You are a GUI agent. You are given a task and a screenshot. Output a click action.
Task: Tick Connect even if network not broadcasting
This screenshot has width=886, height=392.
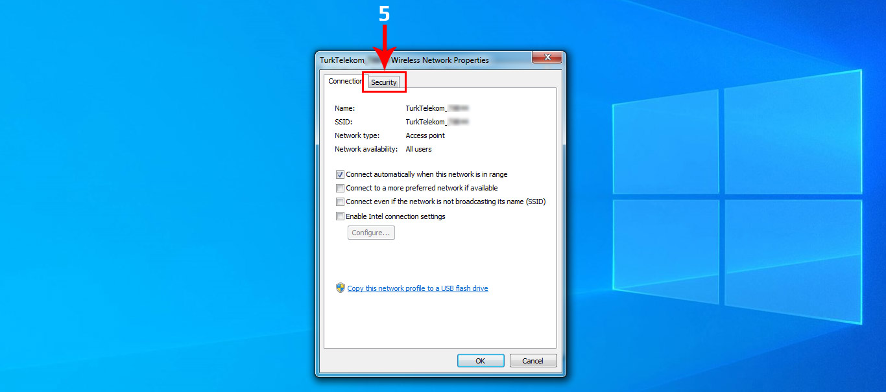(x=340, y=202)
